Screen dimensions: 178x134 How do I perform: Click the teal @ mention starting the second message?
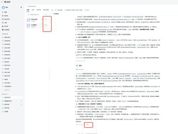79,74
